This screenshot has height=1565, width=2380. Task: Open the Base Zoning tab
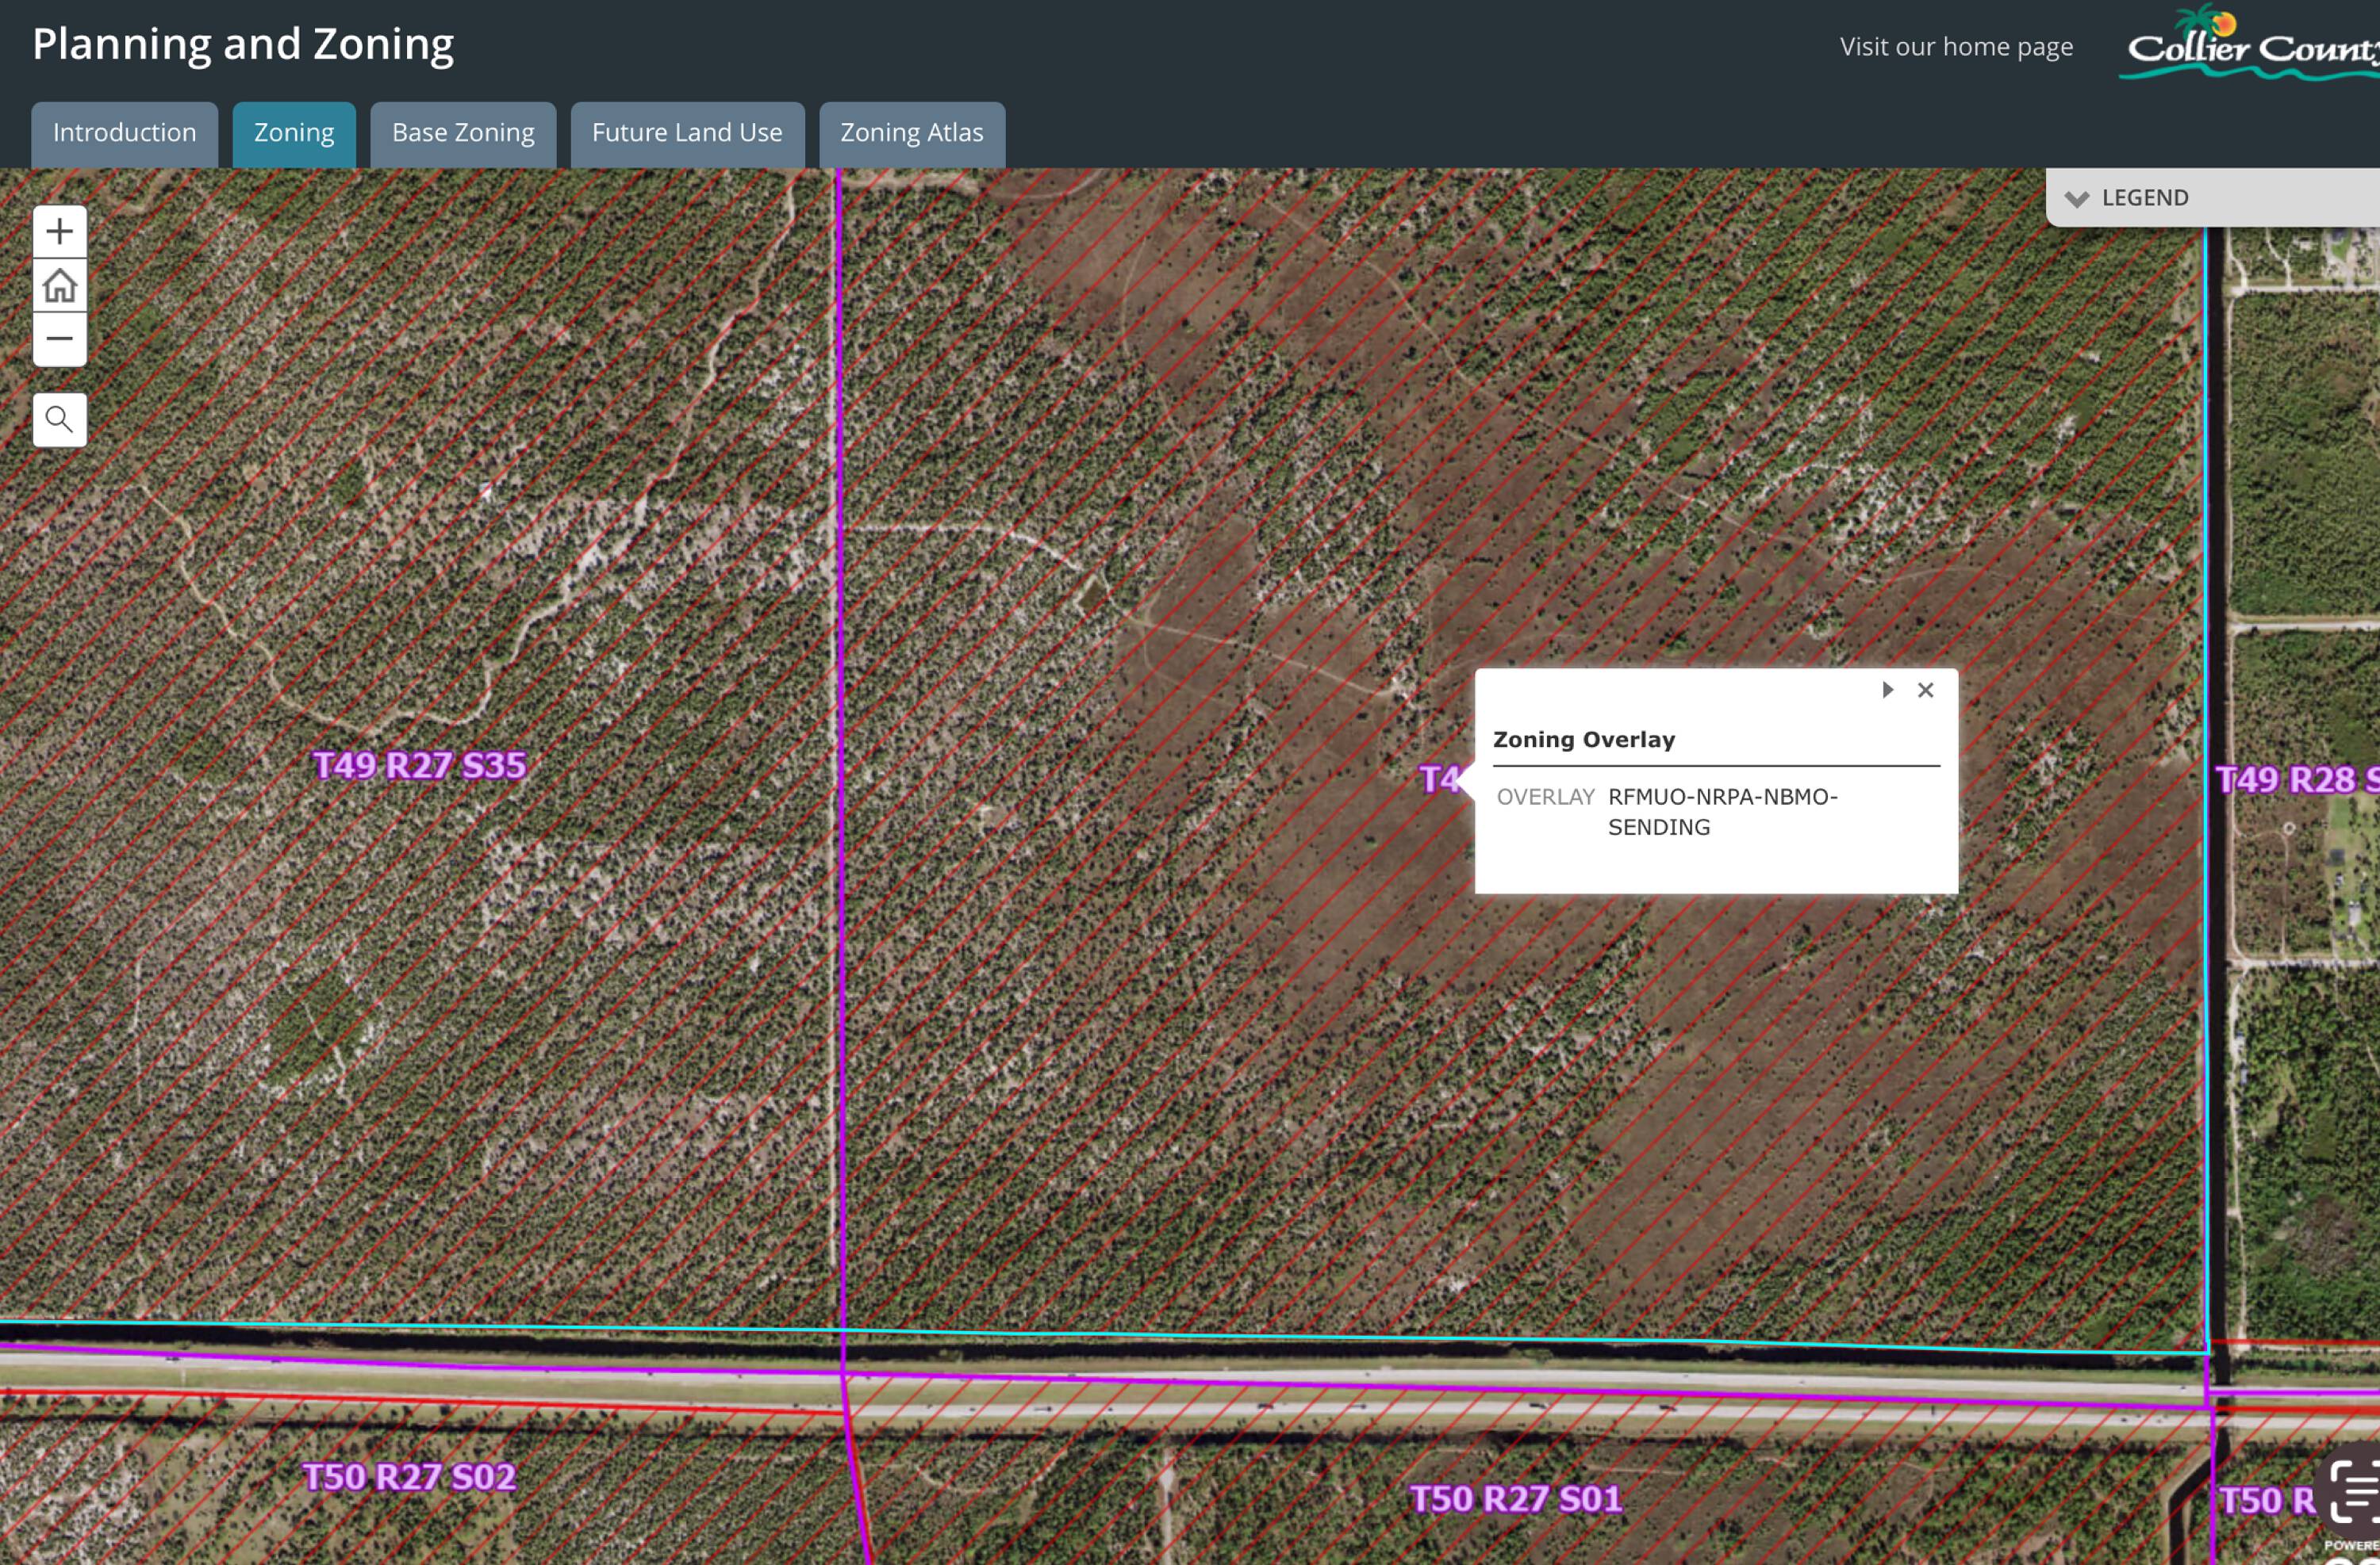(463, 133)
